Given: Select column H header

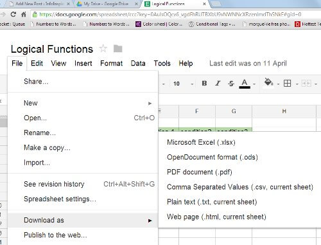Looking at the screenshot, I should tap(284, 111).
